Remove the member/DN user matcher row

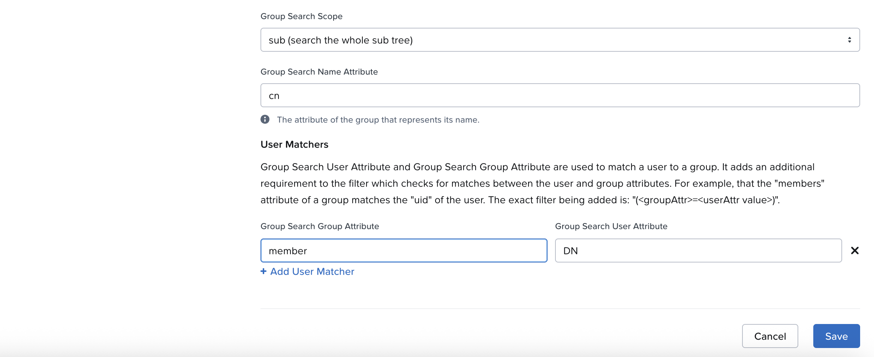[855, 250]
